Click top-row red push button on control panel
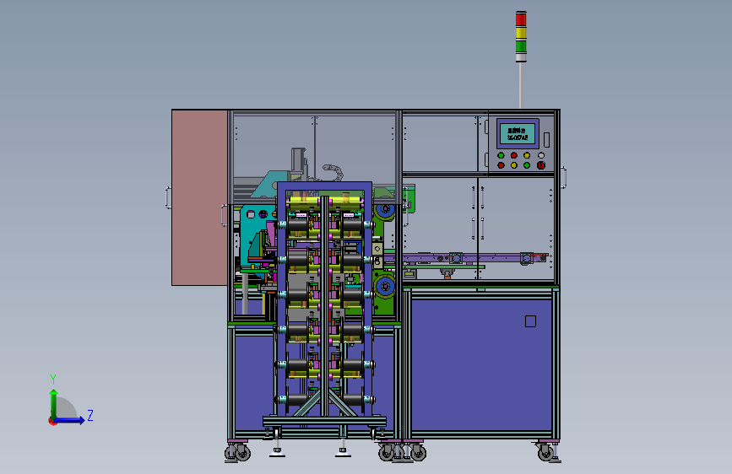Screen dimensions: 732x474 point(514,155)
